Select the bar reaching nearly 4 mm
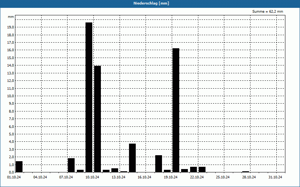Image resolution: width=300 pixels, height=187 pixels. (132, 158)
